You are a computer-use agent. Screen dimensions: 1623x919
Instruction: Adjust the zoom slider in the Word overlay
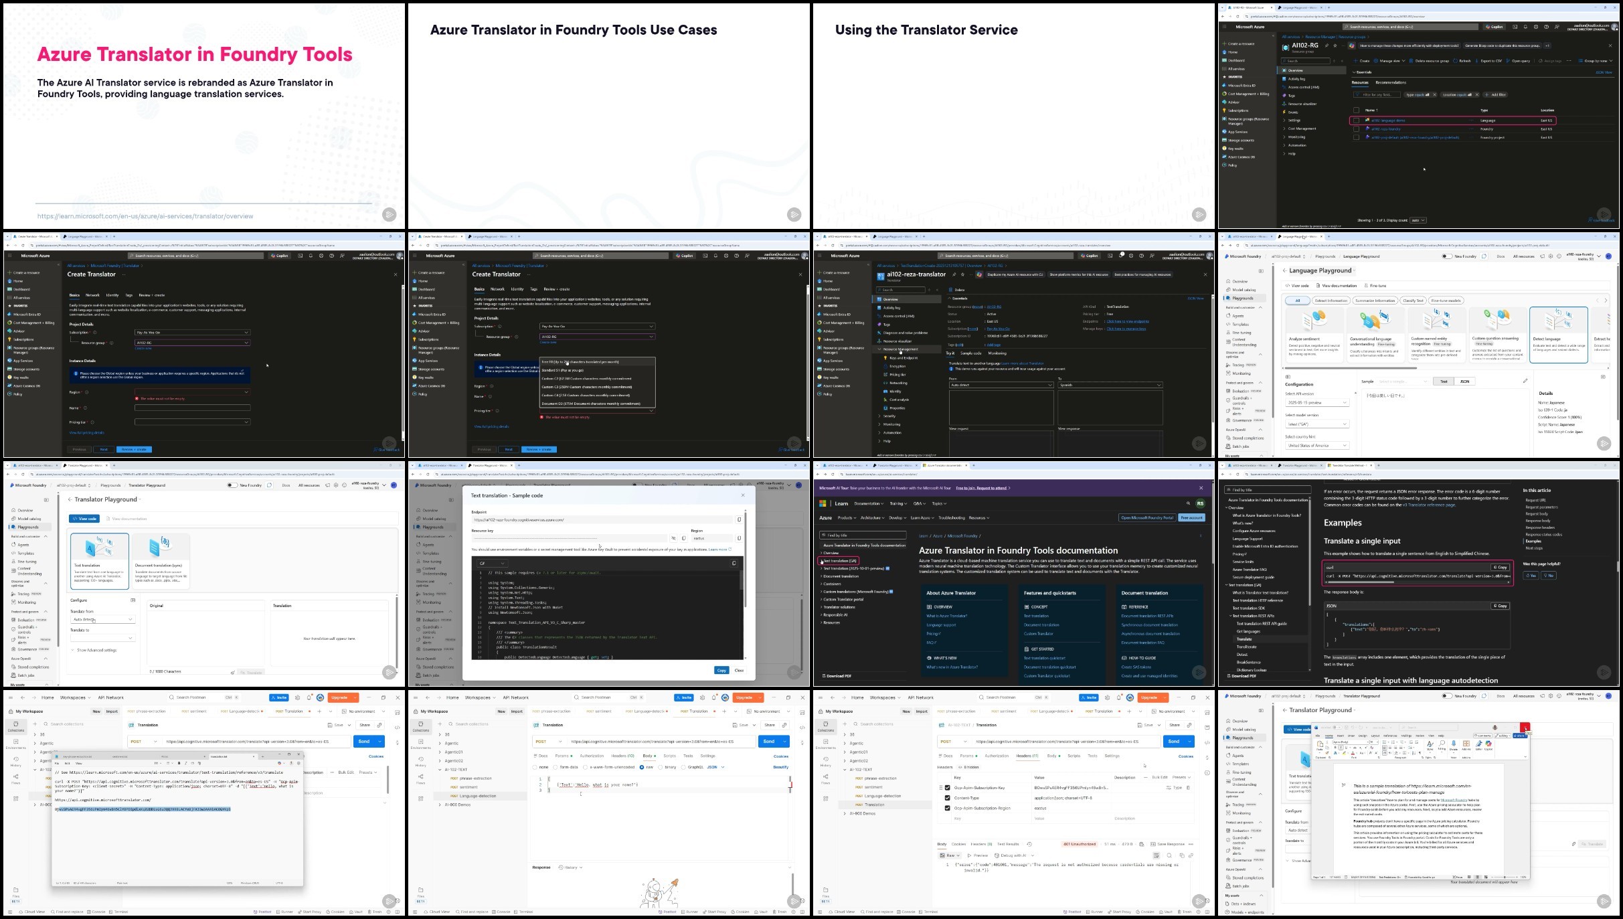click(x=1504, y=877)
